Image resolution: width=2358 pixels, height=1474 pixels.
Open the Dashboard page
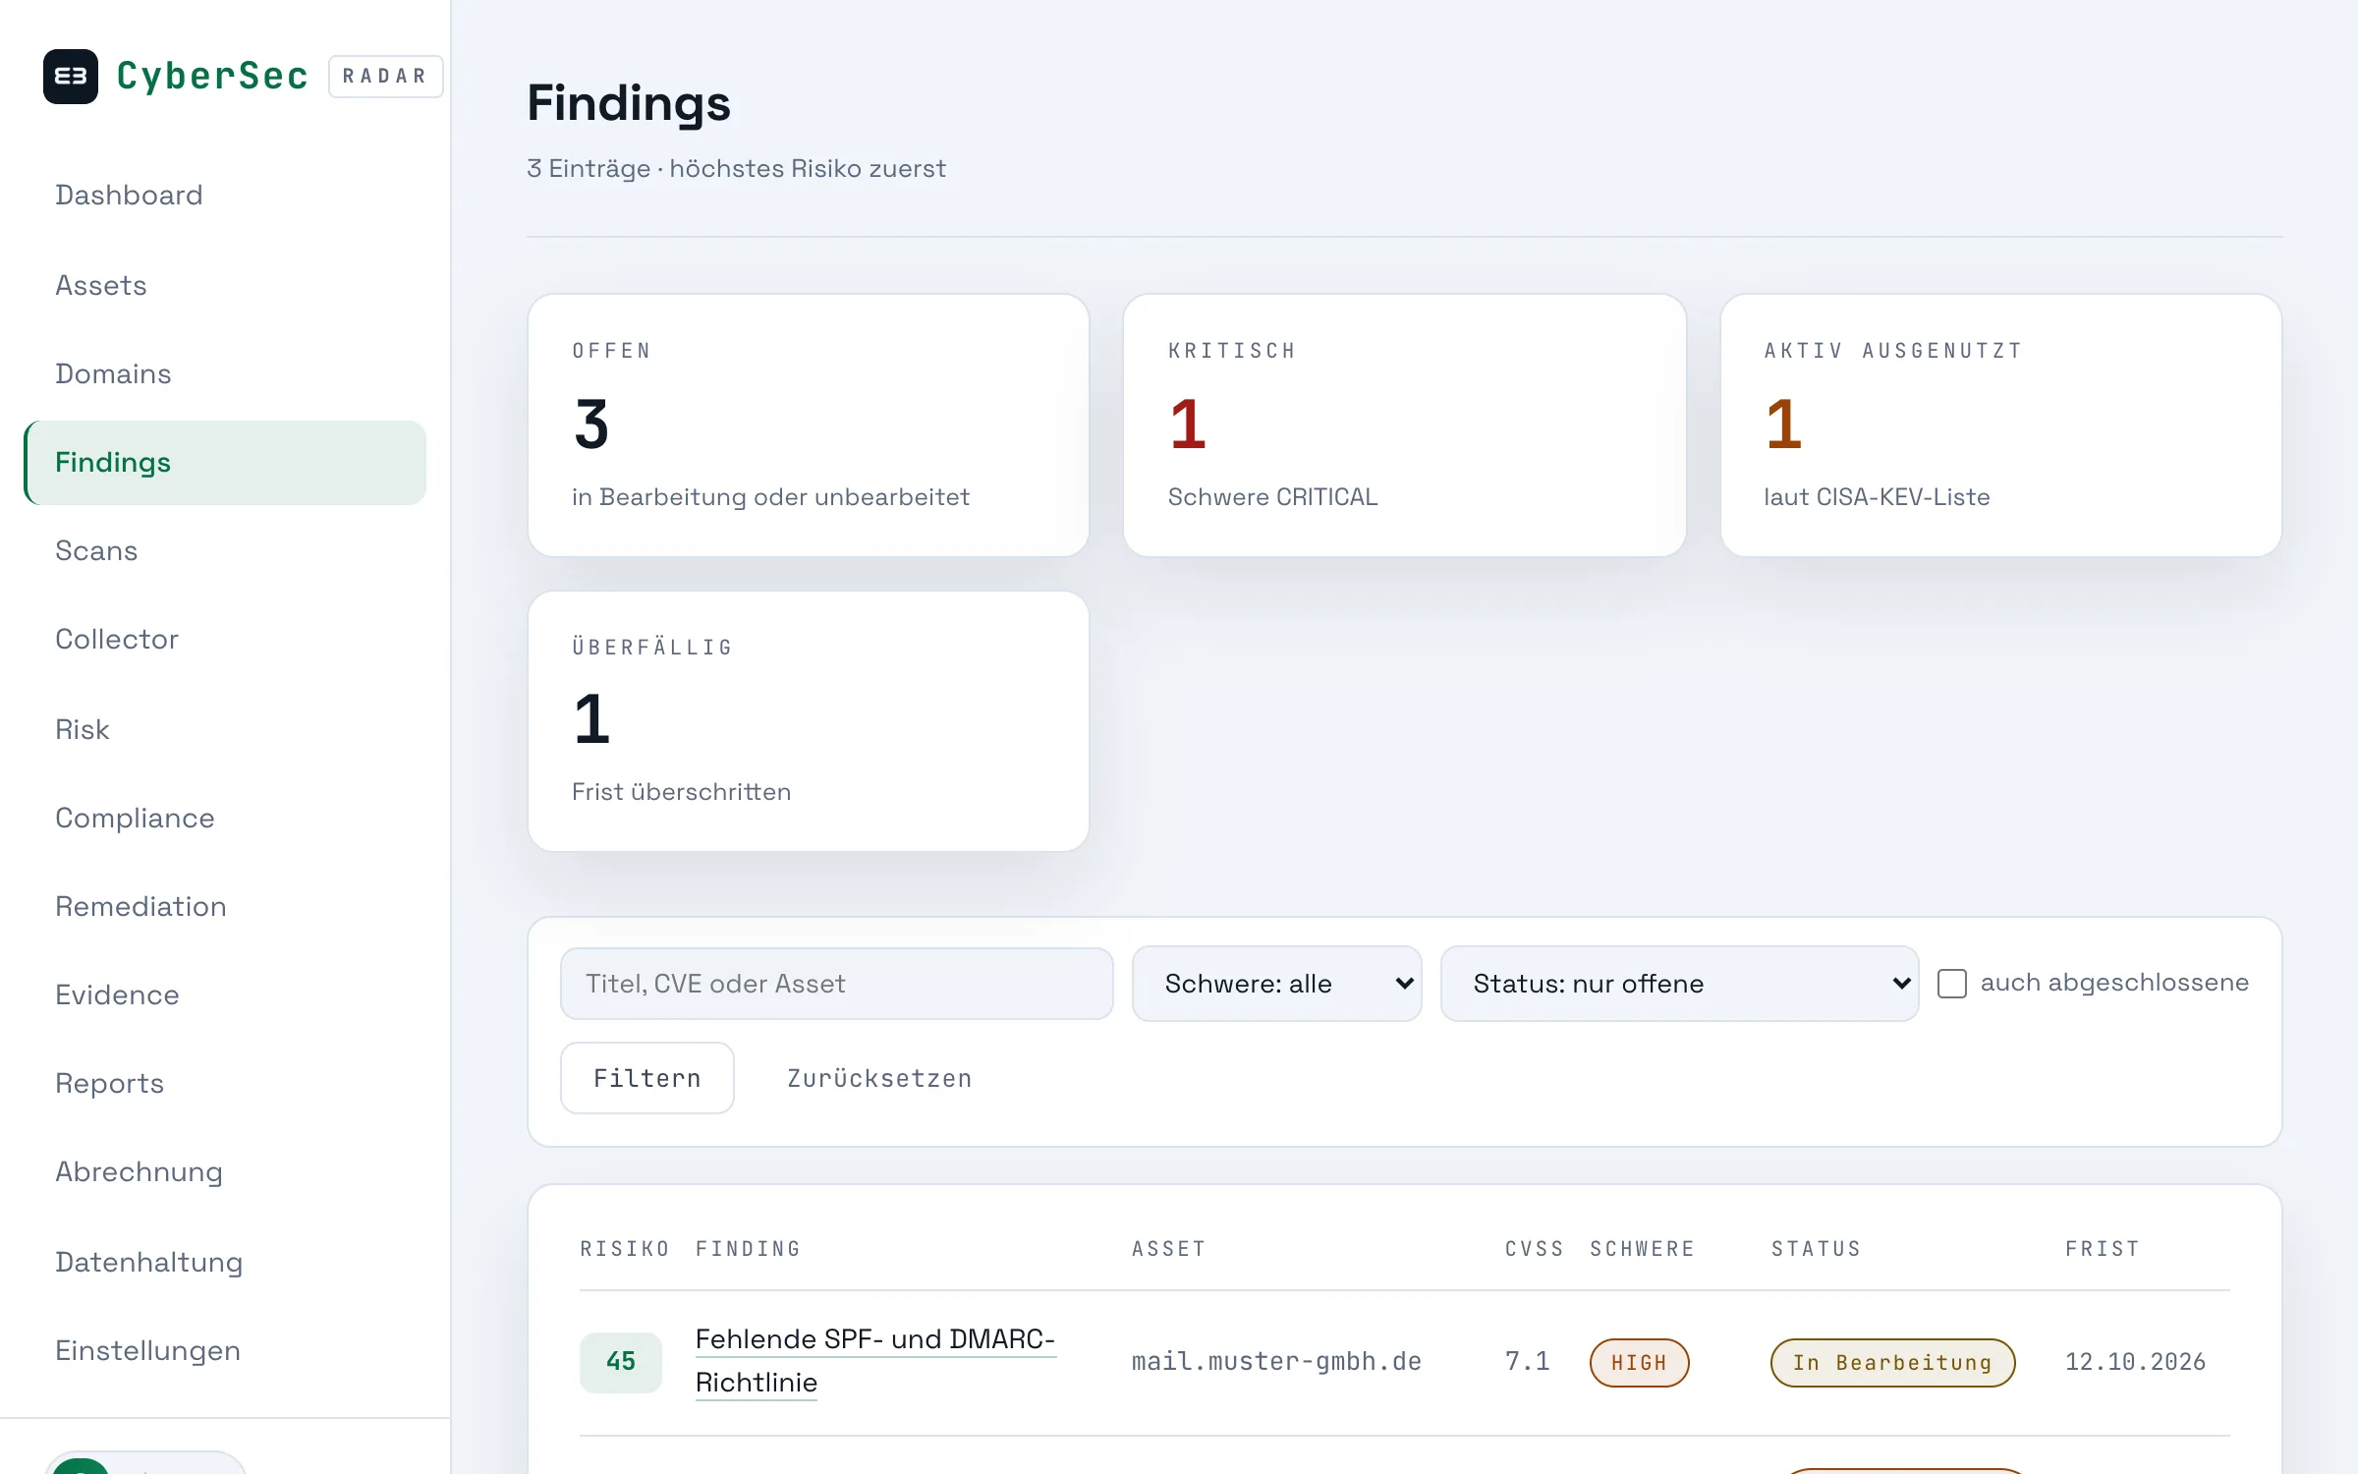(x=129, y=195)
